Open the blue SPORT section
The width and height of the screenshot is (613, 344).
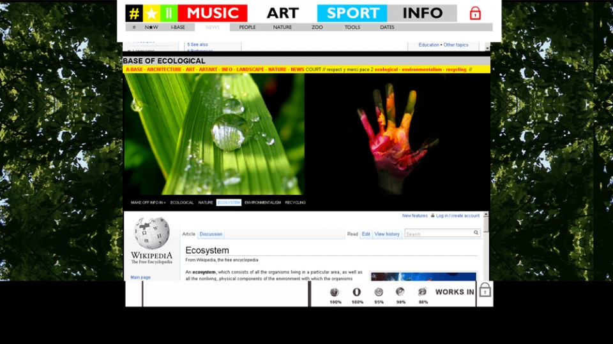tap(352, 13)
